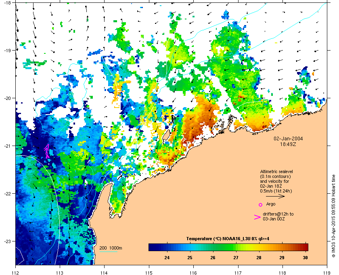Click the time text 18:49Z

[288, 144]
